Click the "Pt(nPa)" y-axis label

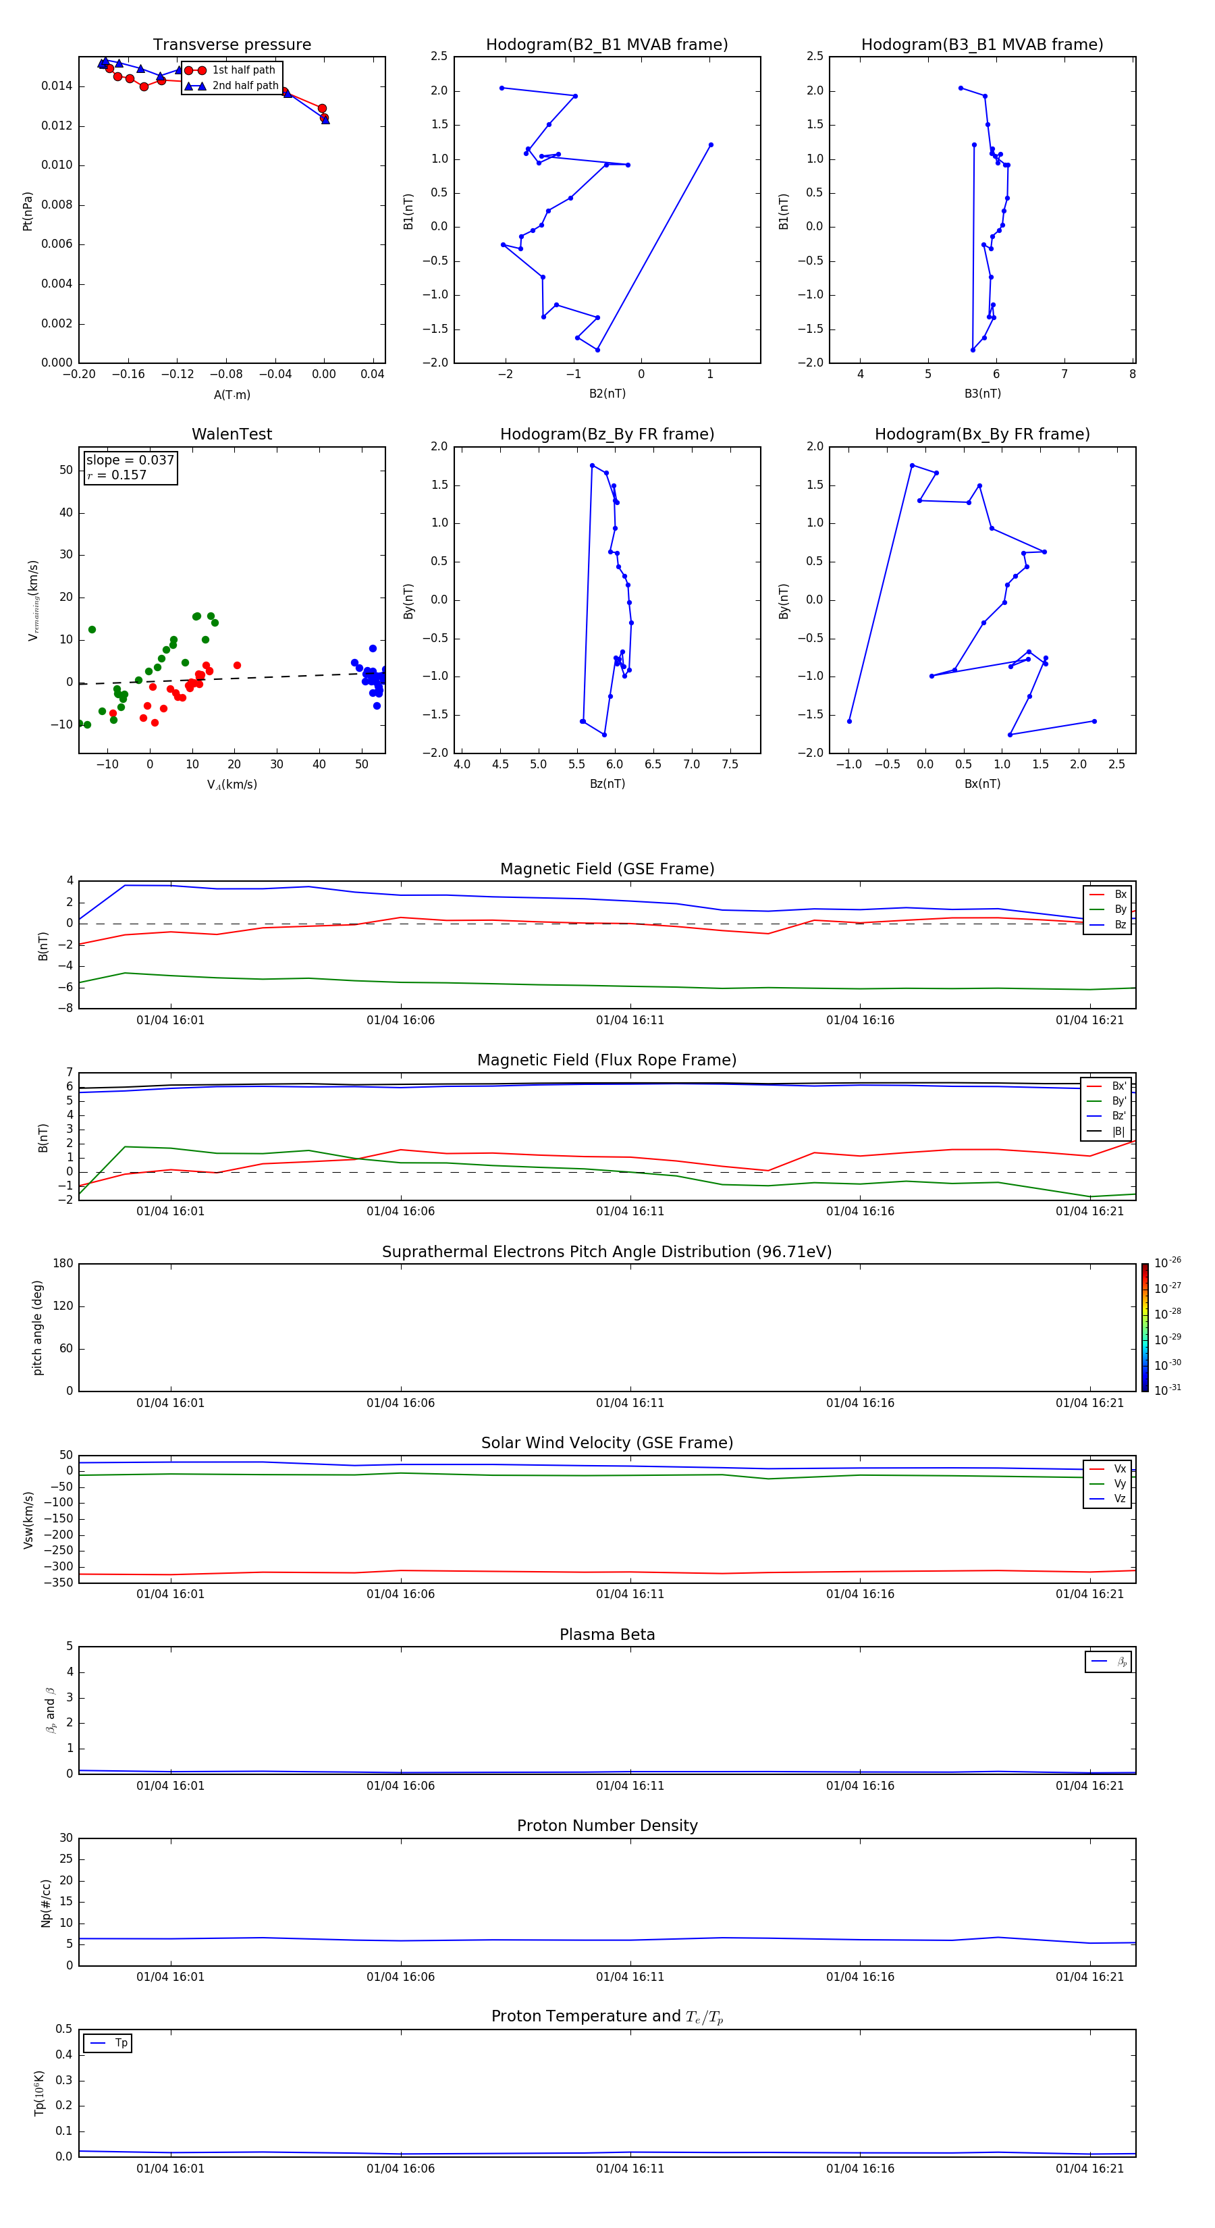pyautogui.click(x=28, y=210)
